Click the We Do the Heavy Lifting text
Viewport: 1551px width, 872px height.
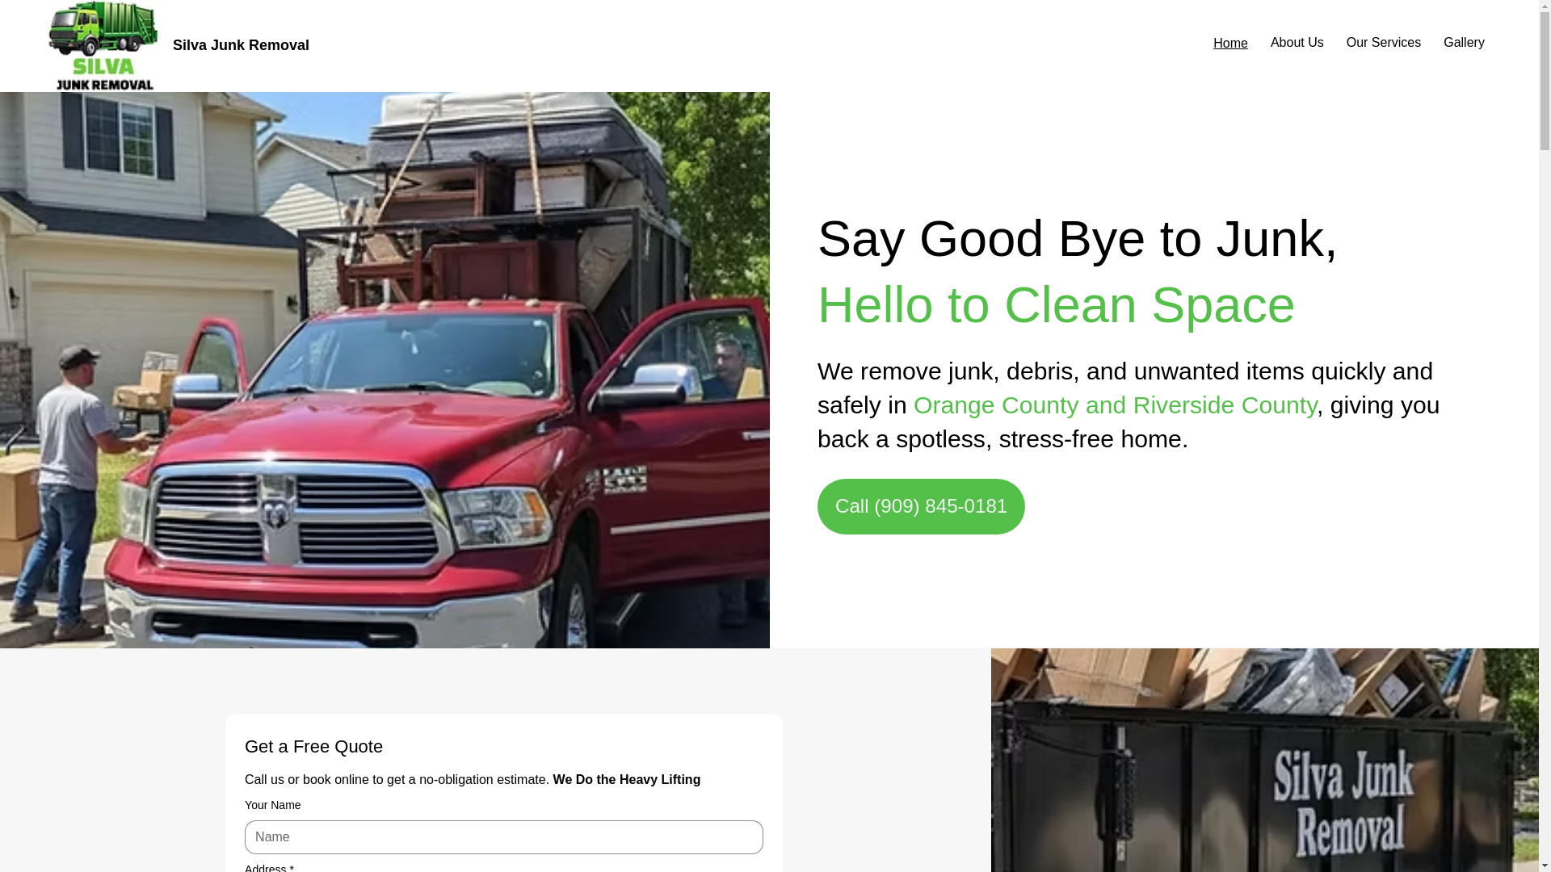pos(626,780)
